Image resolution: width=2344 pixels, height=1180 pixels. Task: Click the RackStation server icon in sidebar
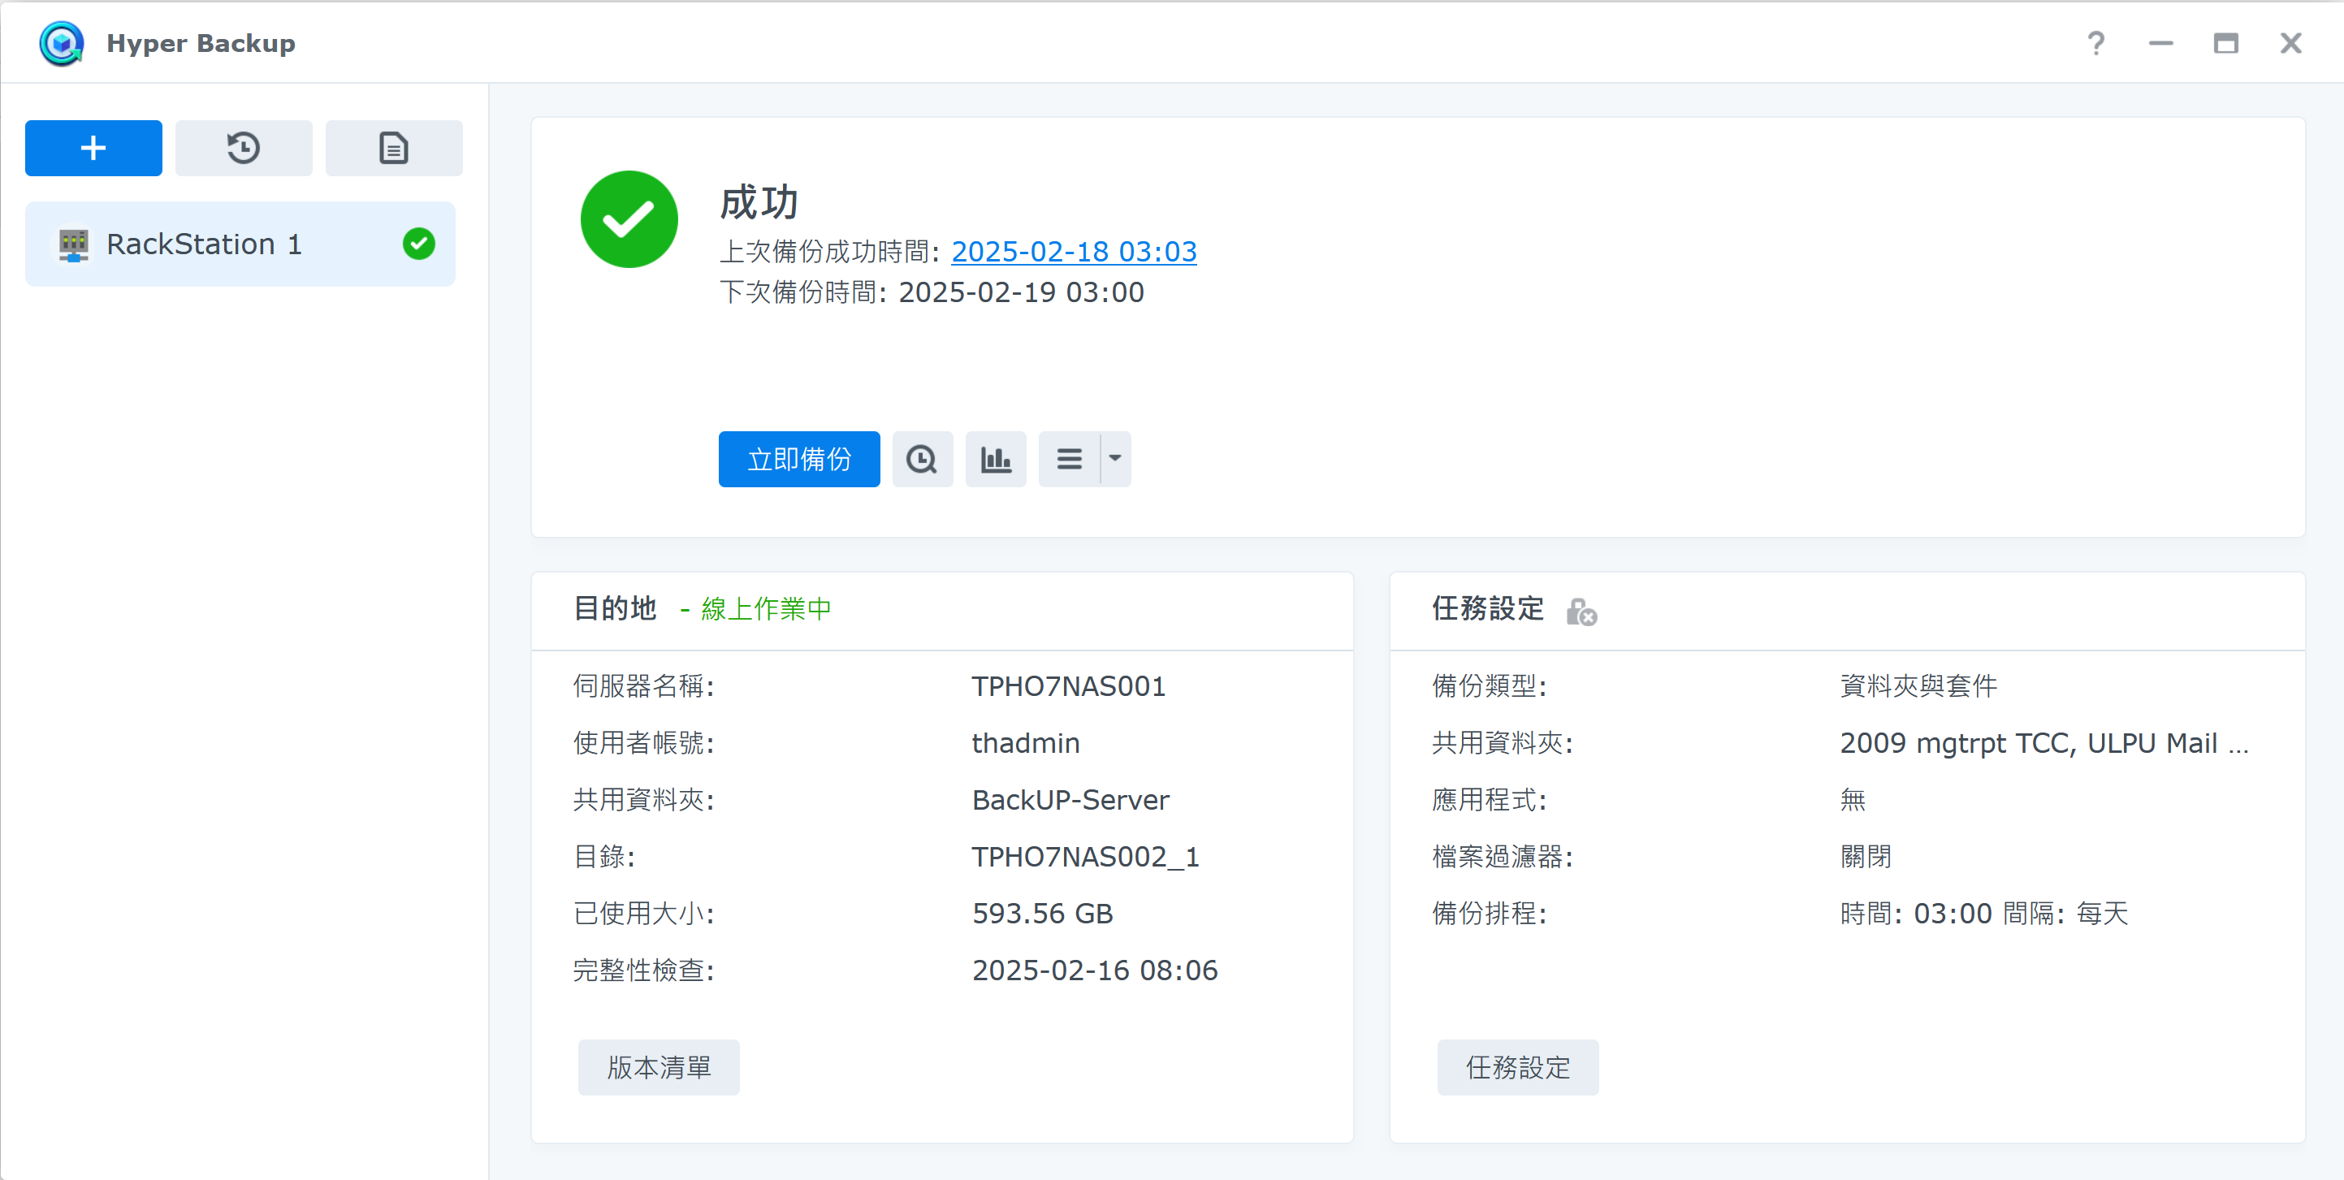(74, 244)
